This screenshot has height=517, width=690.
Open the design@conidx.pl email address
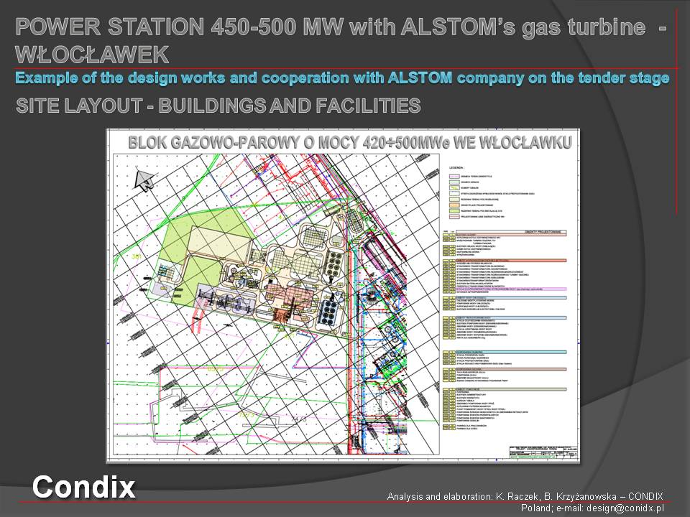coord(625,508)
